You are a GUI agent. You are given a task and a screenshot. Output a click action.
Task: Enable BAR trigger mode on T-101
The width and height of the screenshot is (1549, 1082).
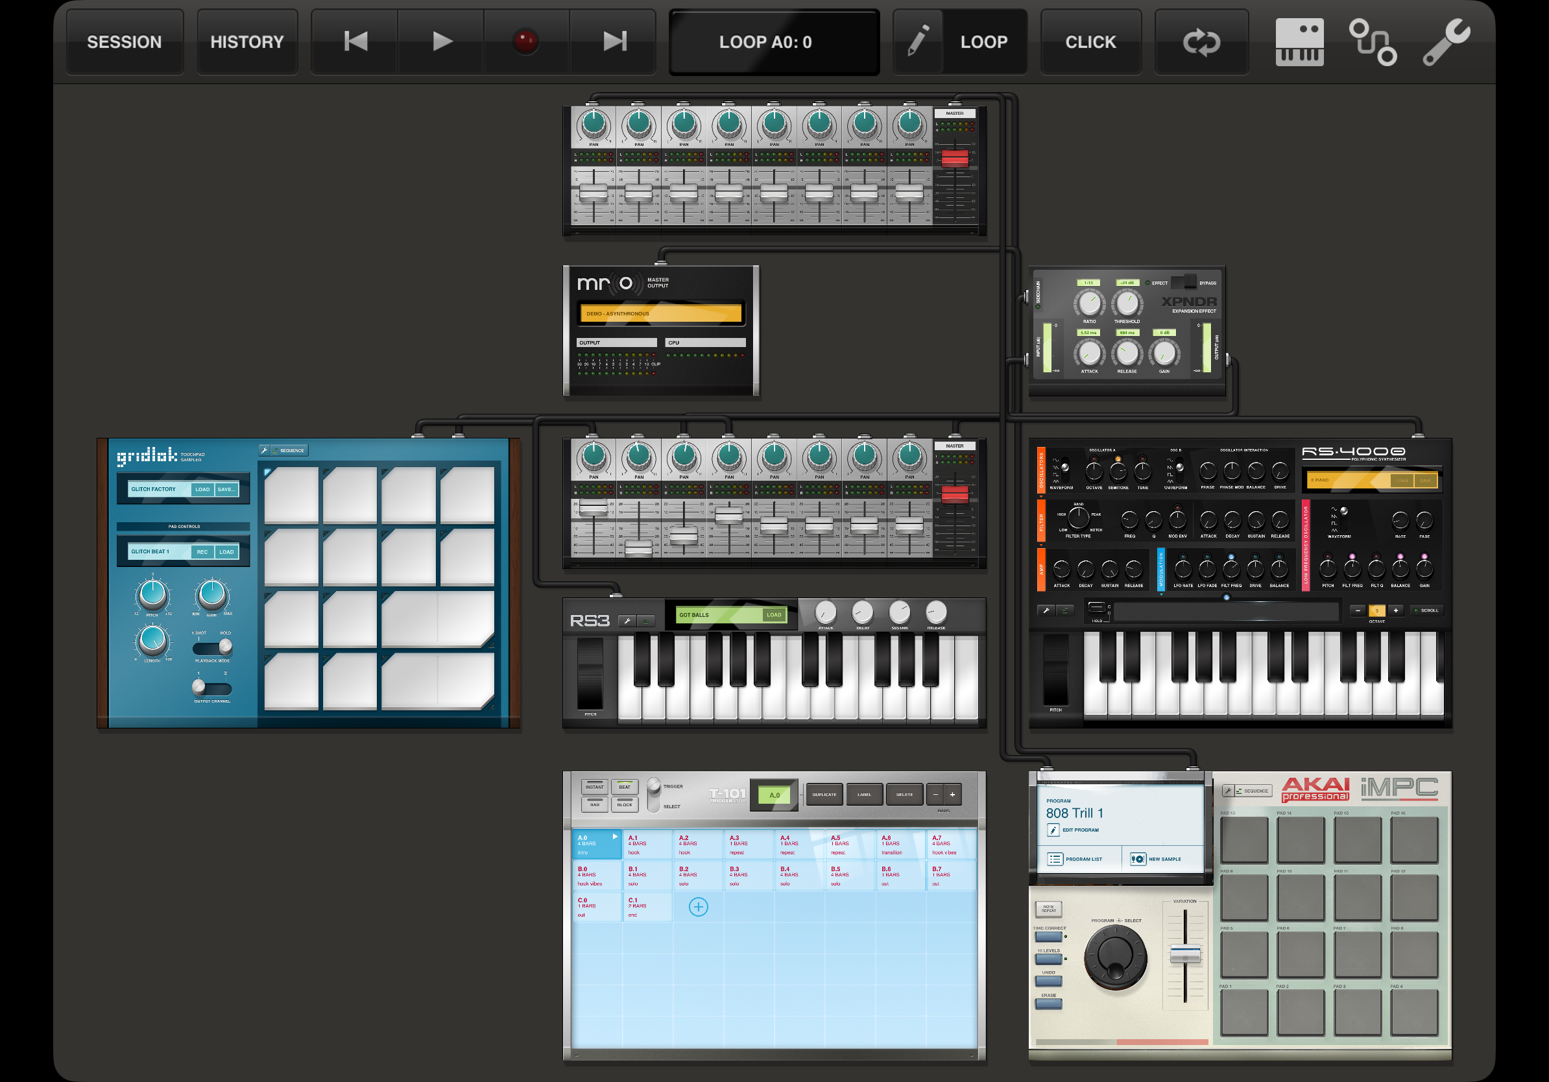[x=594, y=804]
